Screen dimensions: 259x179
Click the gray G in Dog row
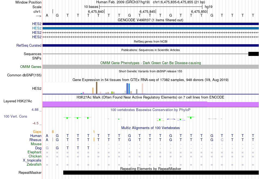pos(47,148)
